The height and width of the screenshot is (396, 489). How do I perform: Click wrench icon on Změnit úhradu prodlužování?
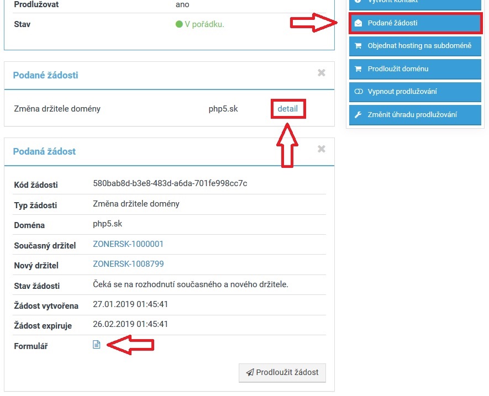(358, 115)
